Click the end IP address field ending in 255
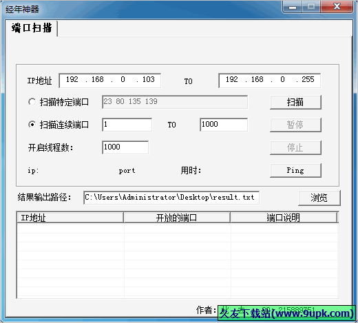The width and height of the screenshot is (358, 323). (269, 81)
